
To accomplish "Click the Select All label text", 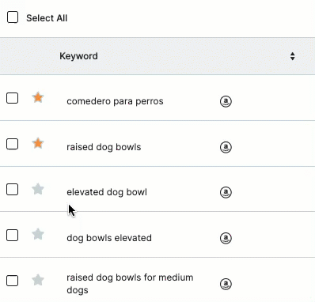I will click(47, 18).
